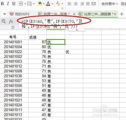Select cell with 201401012
The image size is (126, 120).
coord(14,66)
